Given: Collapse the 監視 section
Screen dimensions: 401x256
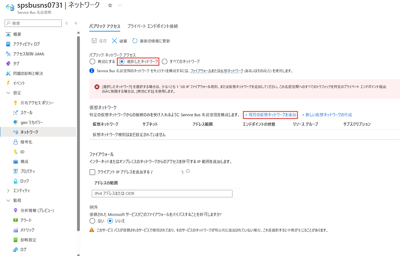Looking at the screenshot, I should point(8,201).
